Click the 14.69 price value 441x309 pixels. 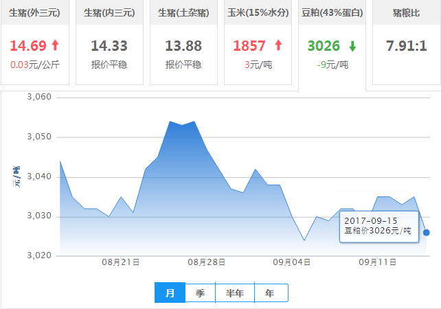coord(28,45)
